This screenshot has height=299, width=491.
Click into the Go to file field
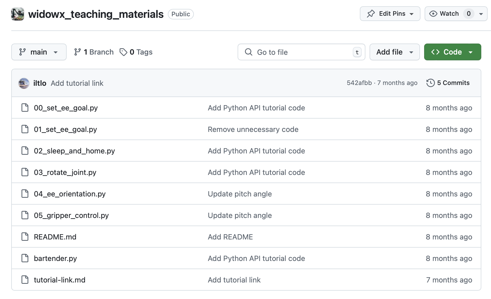302,52
